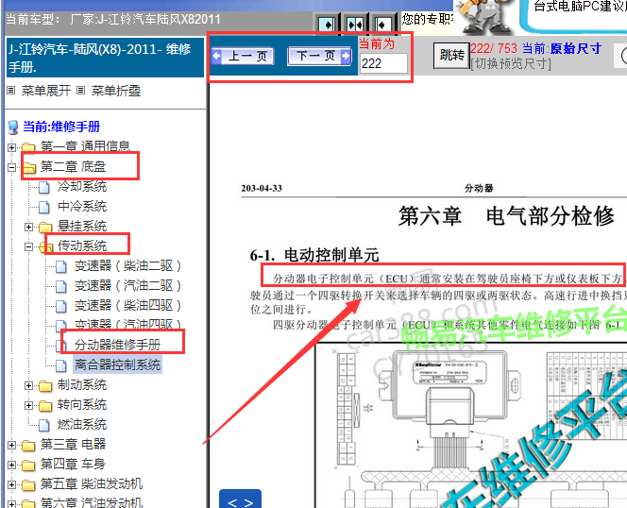
Task: Click the 转向系统 folder icon
Action: (x=45, y=406)
